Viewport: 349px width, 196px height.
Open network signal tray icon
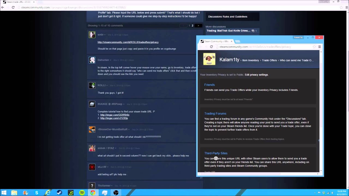329,193
